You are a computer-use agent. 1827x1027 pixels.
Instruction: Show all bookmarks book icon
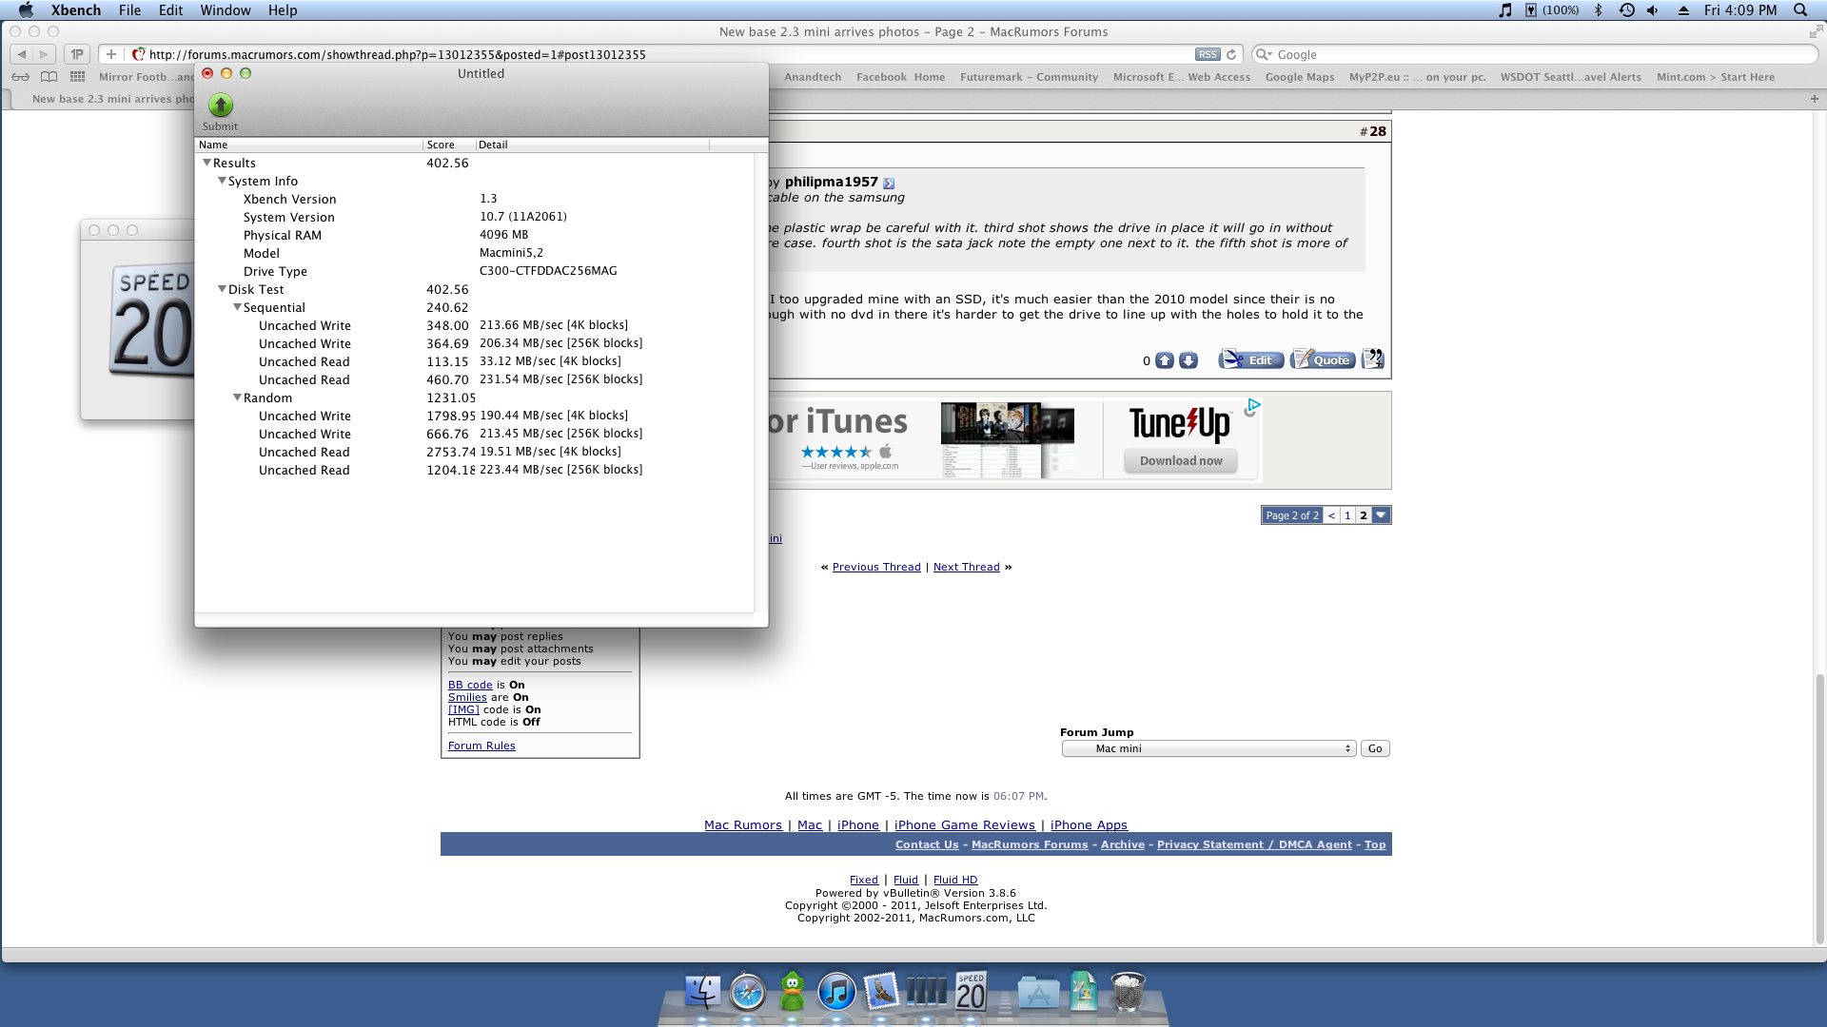(x=49, y=77)
